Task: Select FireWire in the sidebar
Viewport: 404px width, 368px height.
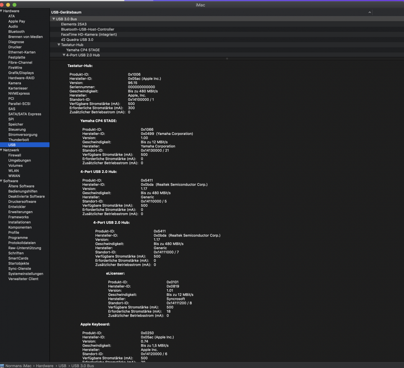Action: [x=15, y=67]
